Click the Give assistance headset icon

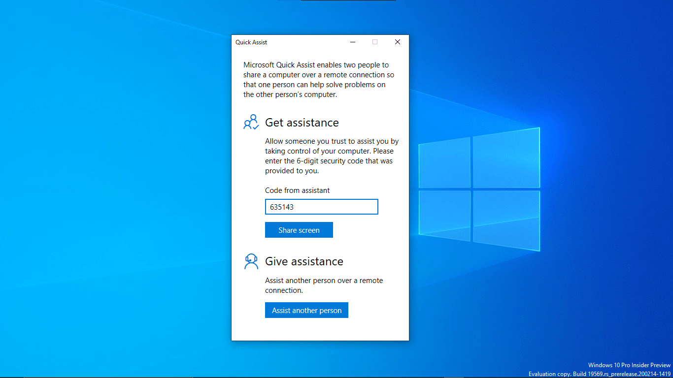[x=251, y=261]
